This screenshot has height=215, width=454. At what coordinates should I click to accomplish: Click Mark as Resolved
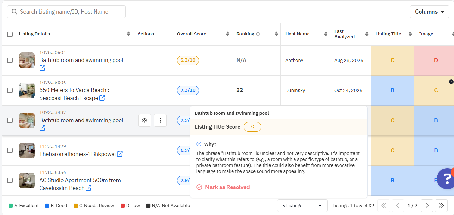point(227,187)
